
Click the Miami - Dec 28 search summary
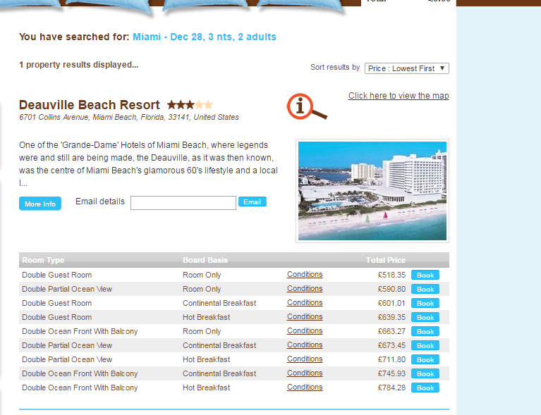tap(205, 37)
